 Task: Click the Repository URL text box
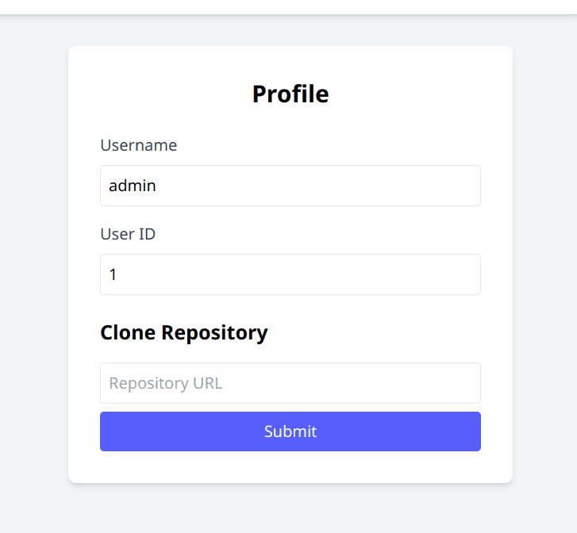[x=290, y=383]
